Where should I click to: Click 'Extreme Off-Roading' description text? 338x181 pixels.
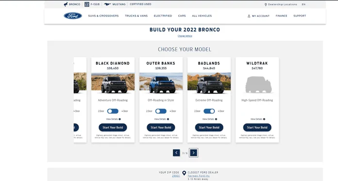point(209,100)
